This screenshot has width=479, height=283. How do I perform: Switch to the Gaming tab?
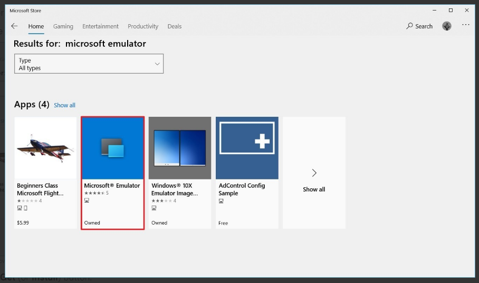click(63, 26)
